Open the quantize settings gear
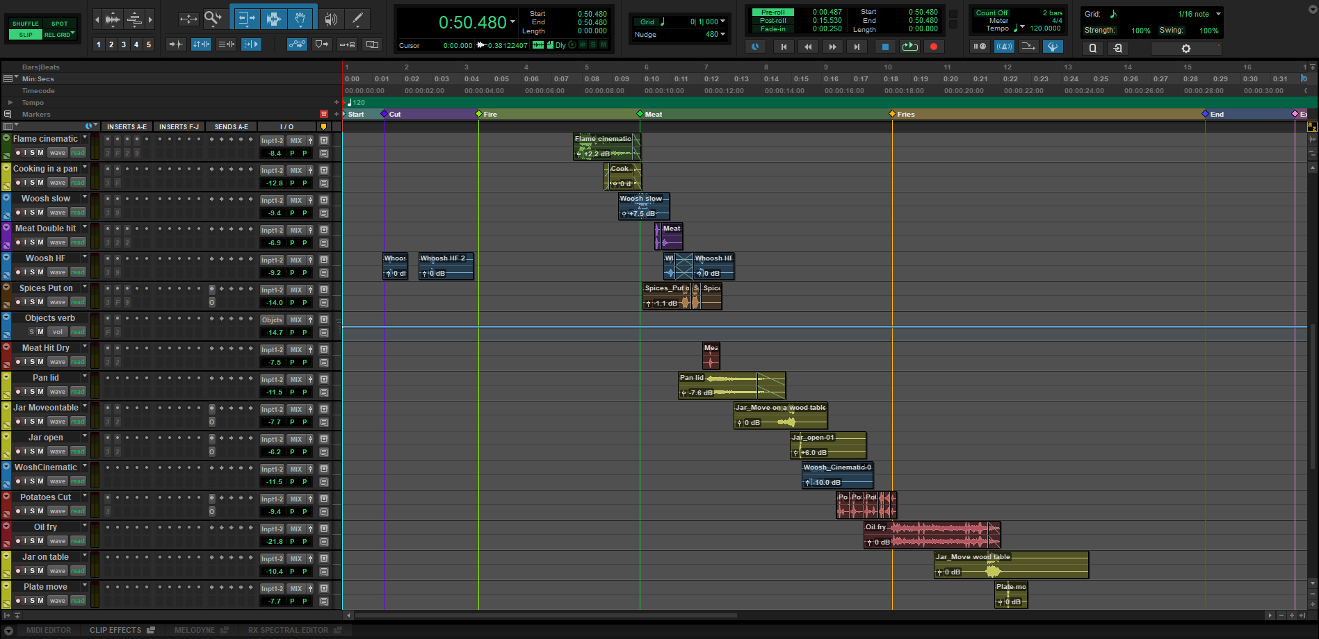Viewport: 1319px width, 639px height. pyautogui.click(x=1186, y=49)
